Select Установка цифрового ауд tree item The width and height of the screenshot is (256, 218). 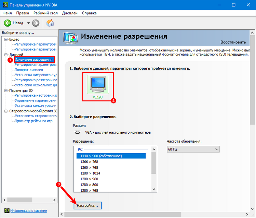[x=36, y=75]
